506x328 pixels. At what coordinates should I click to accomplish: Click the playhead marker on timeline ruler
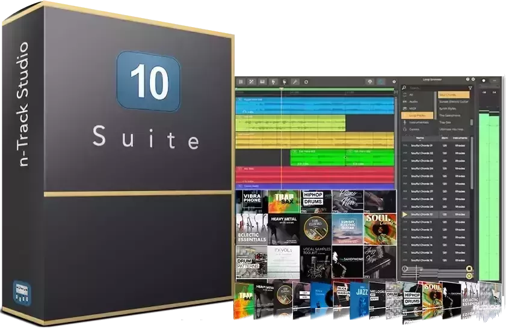pyautogui.click(x=282, y=90)
